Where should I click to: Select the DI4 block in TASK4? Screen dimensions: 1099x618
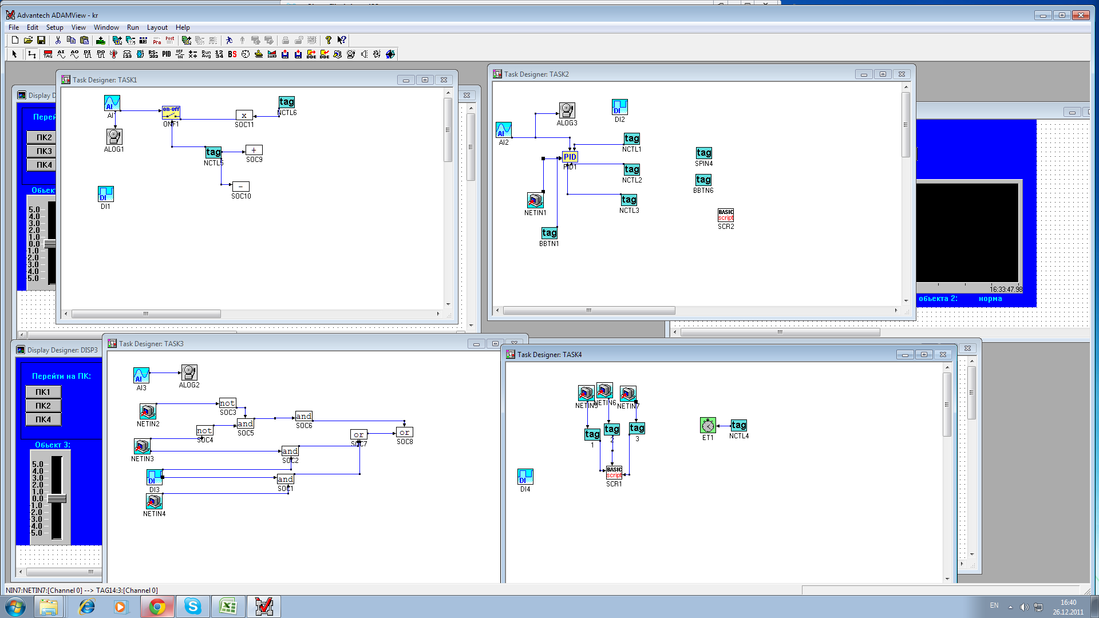525,477
